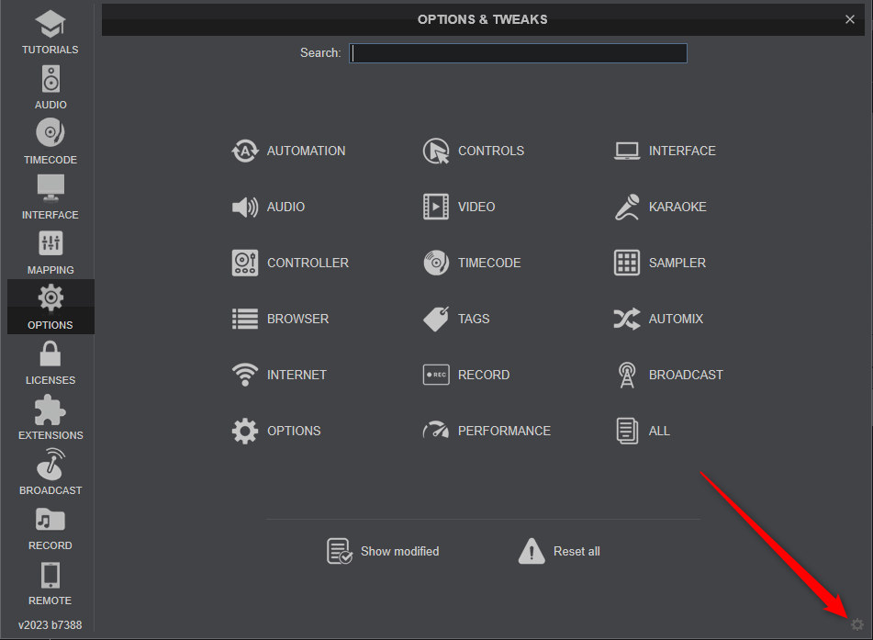Open the Karaoke microphone category
Screen dimensions: 873x640
click(660, 207)
